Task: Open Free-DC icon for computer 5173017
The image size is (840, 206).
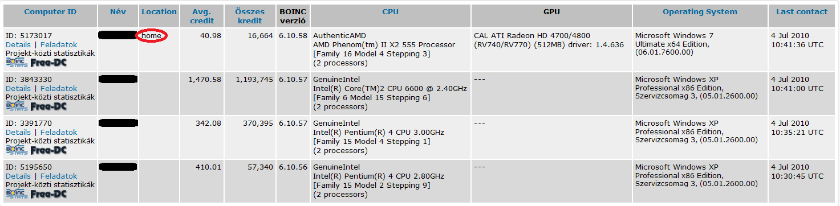Action: (x=48, y=63)
